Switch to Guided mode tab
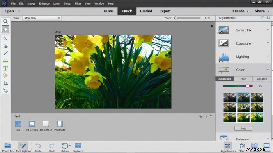The height and width of the screenshot is (153, 273). pyautogui.click(x=146, y=11)
